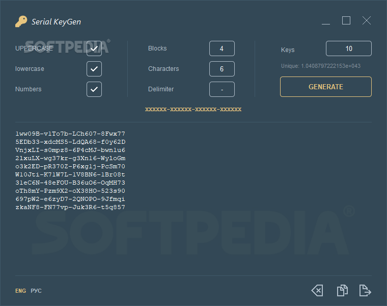Click the golden key app logo

pyautogui.click(x=21, y=21)
